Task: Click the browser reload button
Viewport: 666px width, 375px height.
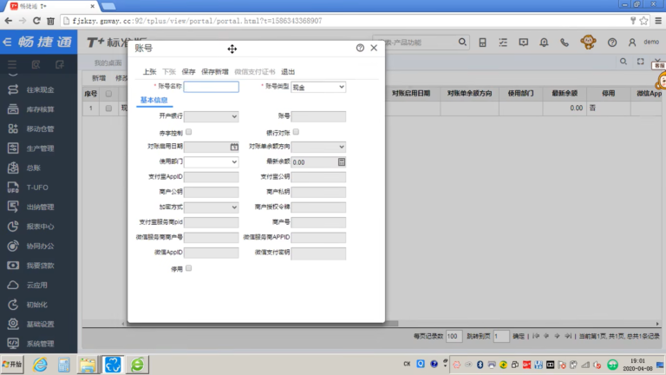Action: pos(36,21)
